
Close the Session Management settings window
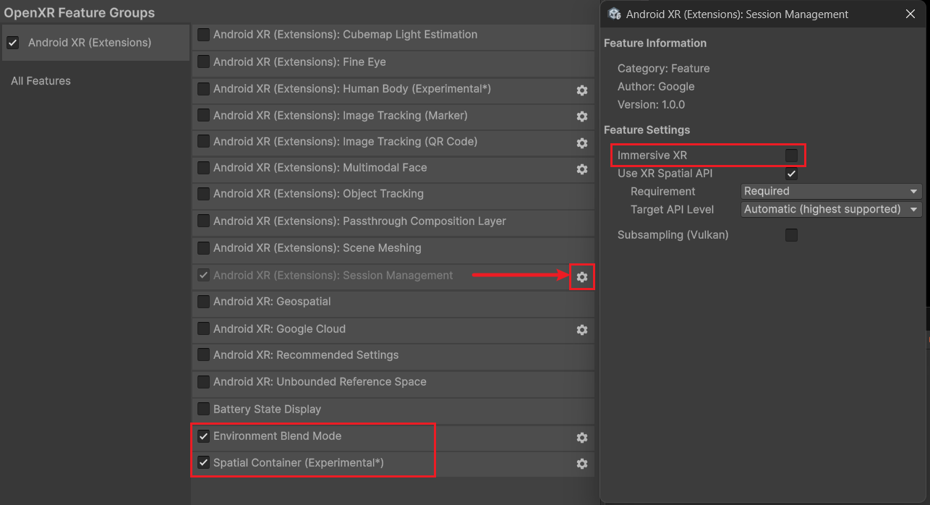click(x=910, y=14)
